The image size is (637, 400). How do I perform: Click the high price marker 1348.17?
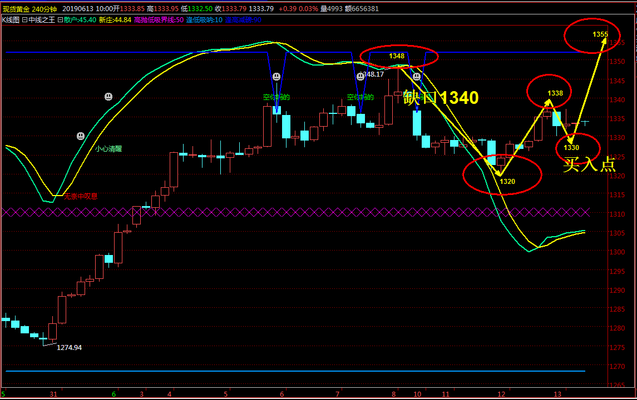(372, 74)
